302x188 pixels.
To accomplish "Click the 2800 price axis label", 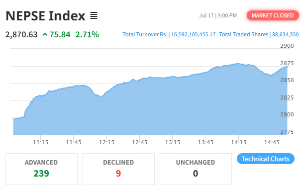I will (x=287, y=114).
